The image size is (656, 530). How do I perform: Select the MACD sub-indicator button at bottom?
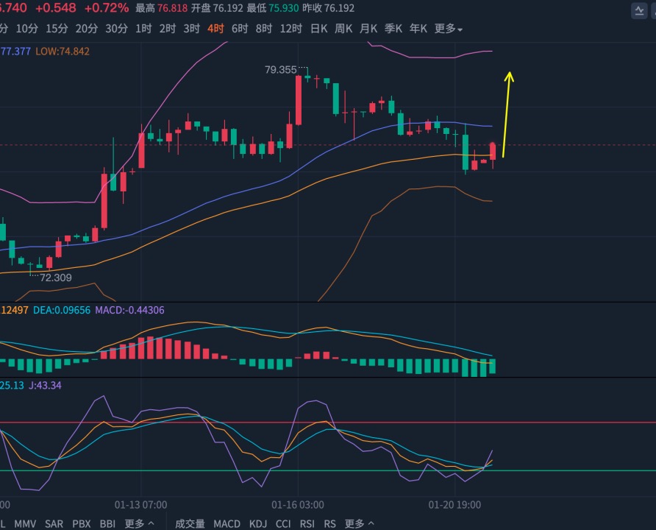coord(227,523)
